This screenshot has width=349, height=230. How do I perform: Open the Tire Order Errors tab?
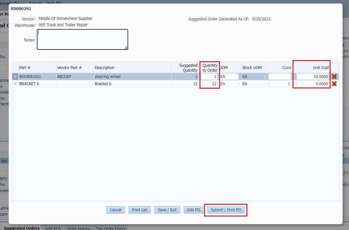click(111, 228)
